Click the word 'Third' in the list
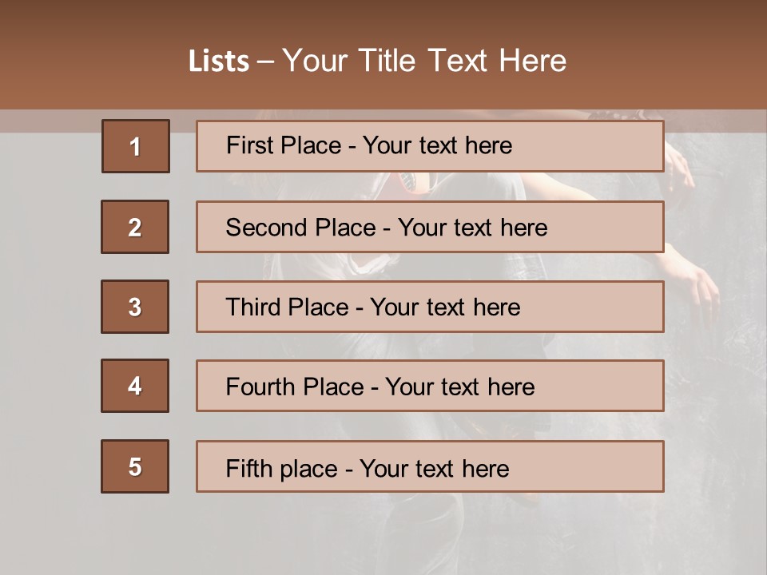The height and width of the screenshot is (575, 767). point(252,307)
